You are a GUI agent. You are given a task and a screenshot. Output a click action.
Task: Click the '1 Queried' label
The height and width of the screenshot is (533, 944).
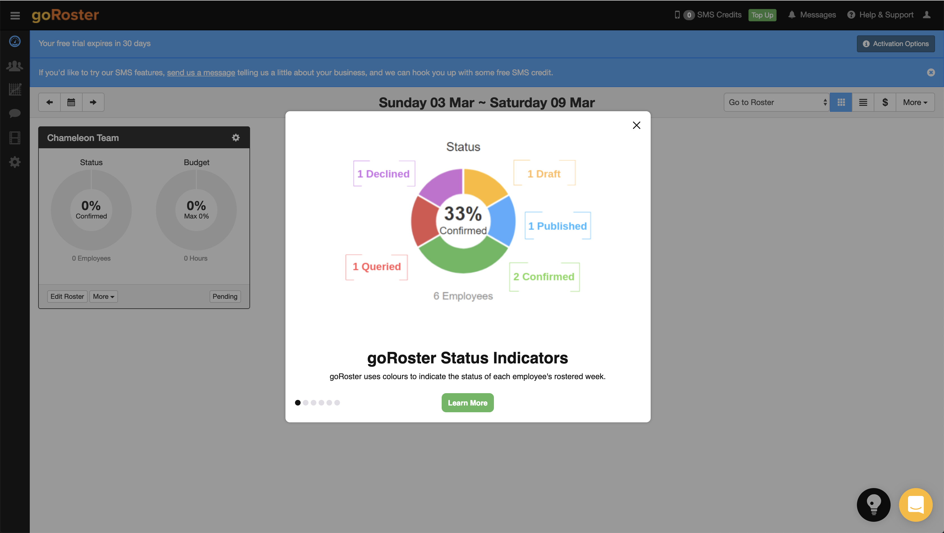tap(377, 267)
